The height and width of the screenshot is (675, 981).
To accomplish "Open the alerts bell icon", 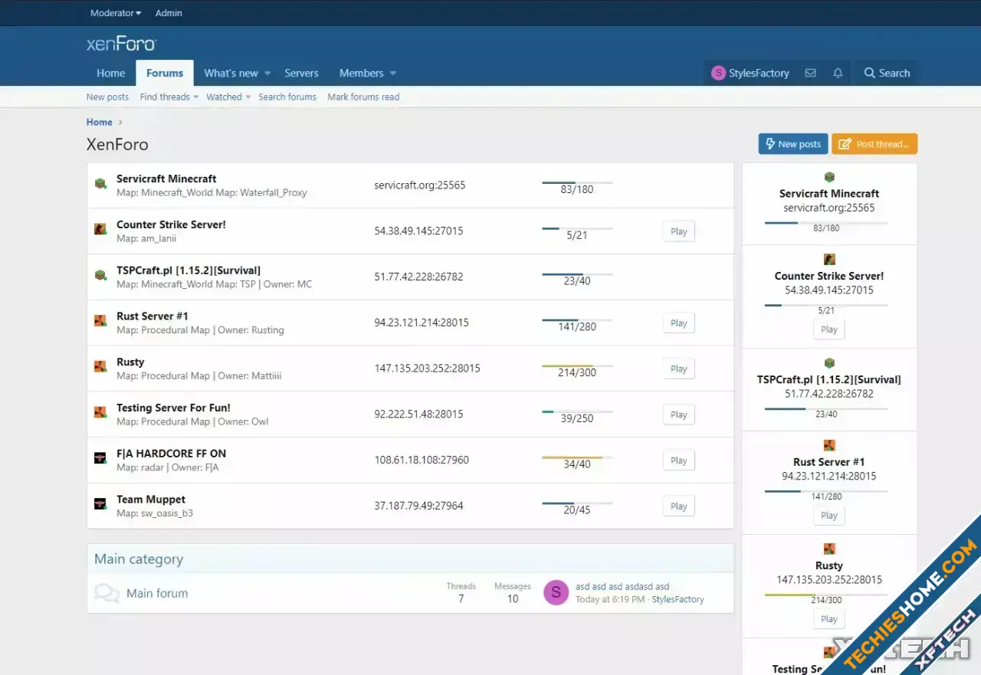I will click(x=838, y=73).
